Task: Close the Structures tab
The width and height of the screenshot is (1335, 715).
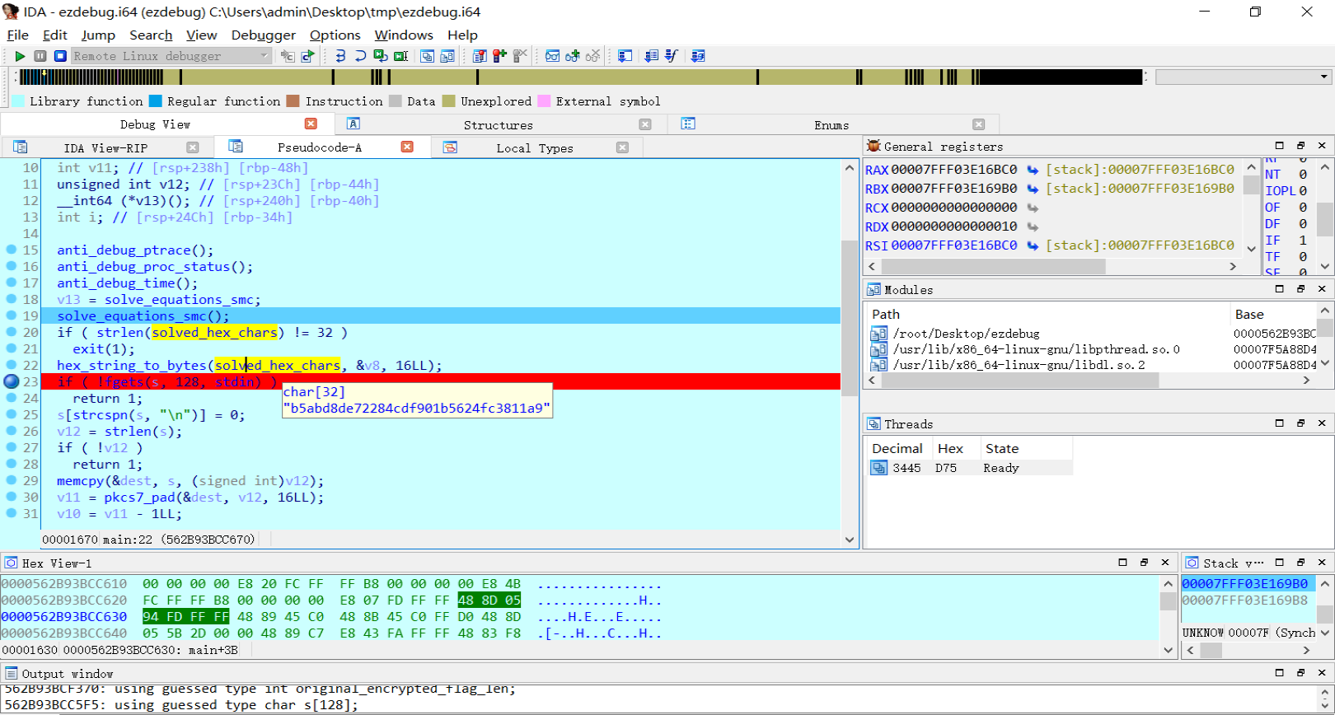Action: [x=645, y=124]
